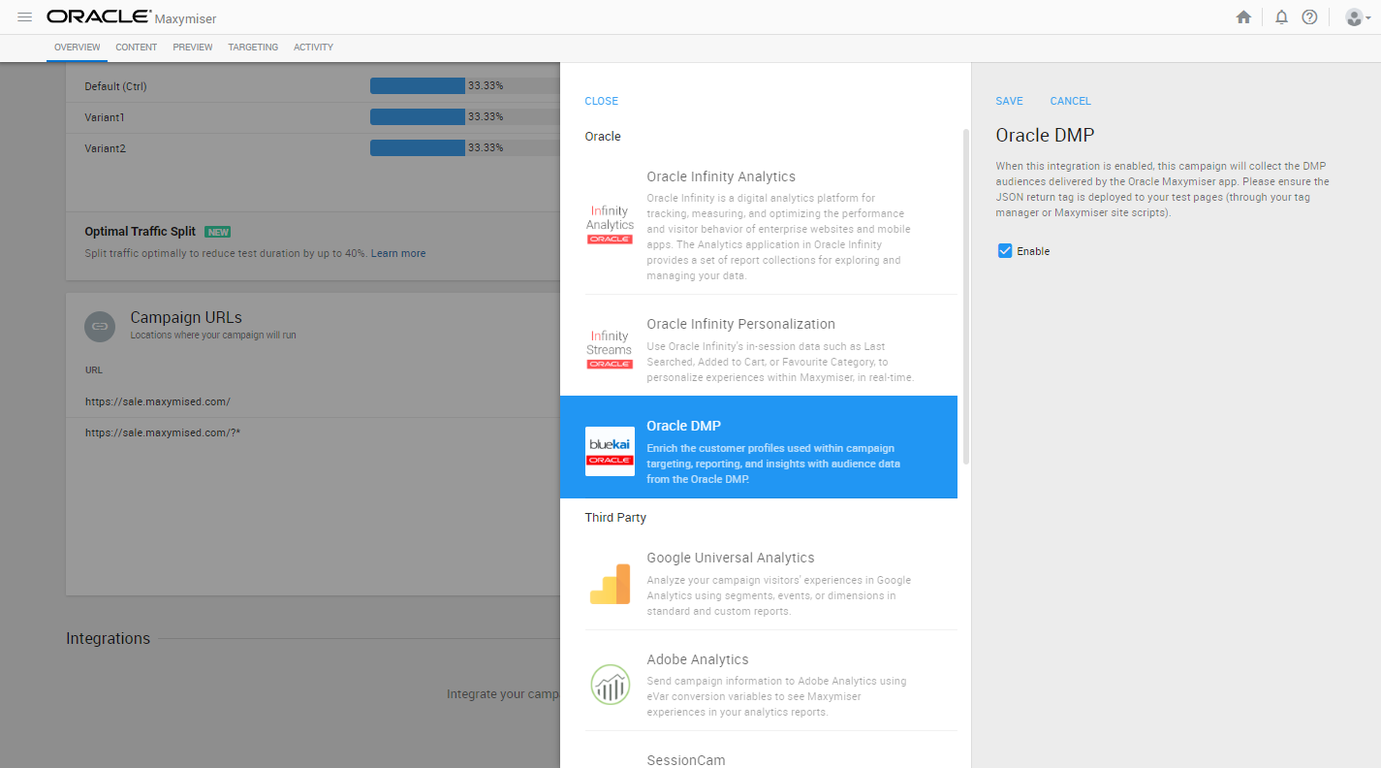Screen dimensions: 1381x768
Task: Click Variant2 traffic bar
Action: [x=464, y=148]
